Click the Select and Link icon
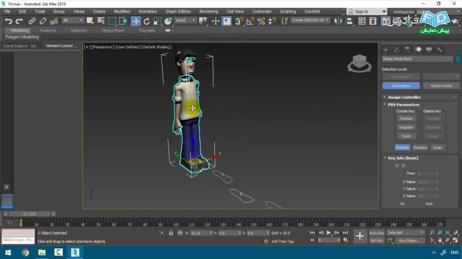Screen dimensions: 462x259 point(32,21)
